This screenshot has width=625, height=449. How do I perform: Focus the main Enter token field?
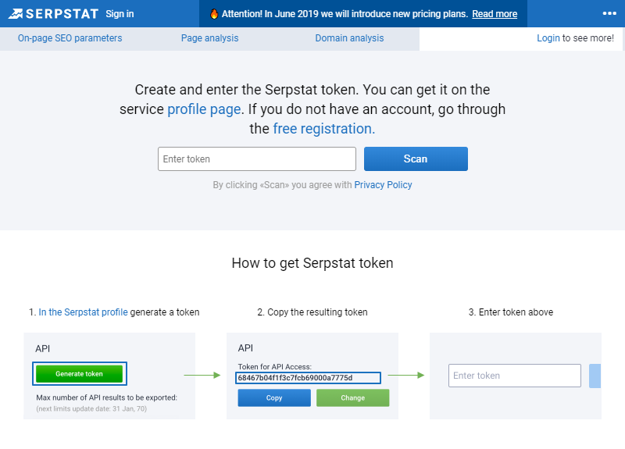click(257, 159)
